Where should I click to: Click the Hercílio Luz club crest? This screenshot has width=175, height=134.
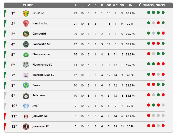point(26,23)
